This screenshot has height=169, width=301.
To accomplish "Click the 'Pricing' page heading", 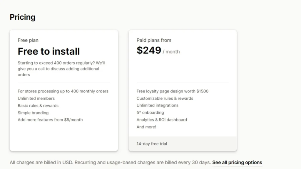I will tap(23, 17).
